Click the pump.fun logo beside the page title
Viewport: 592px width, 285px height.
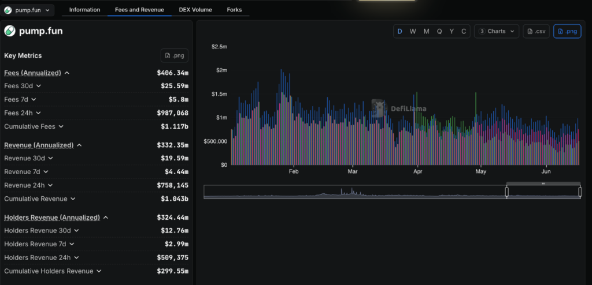(10, 31)
